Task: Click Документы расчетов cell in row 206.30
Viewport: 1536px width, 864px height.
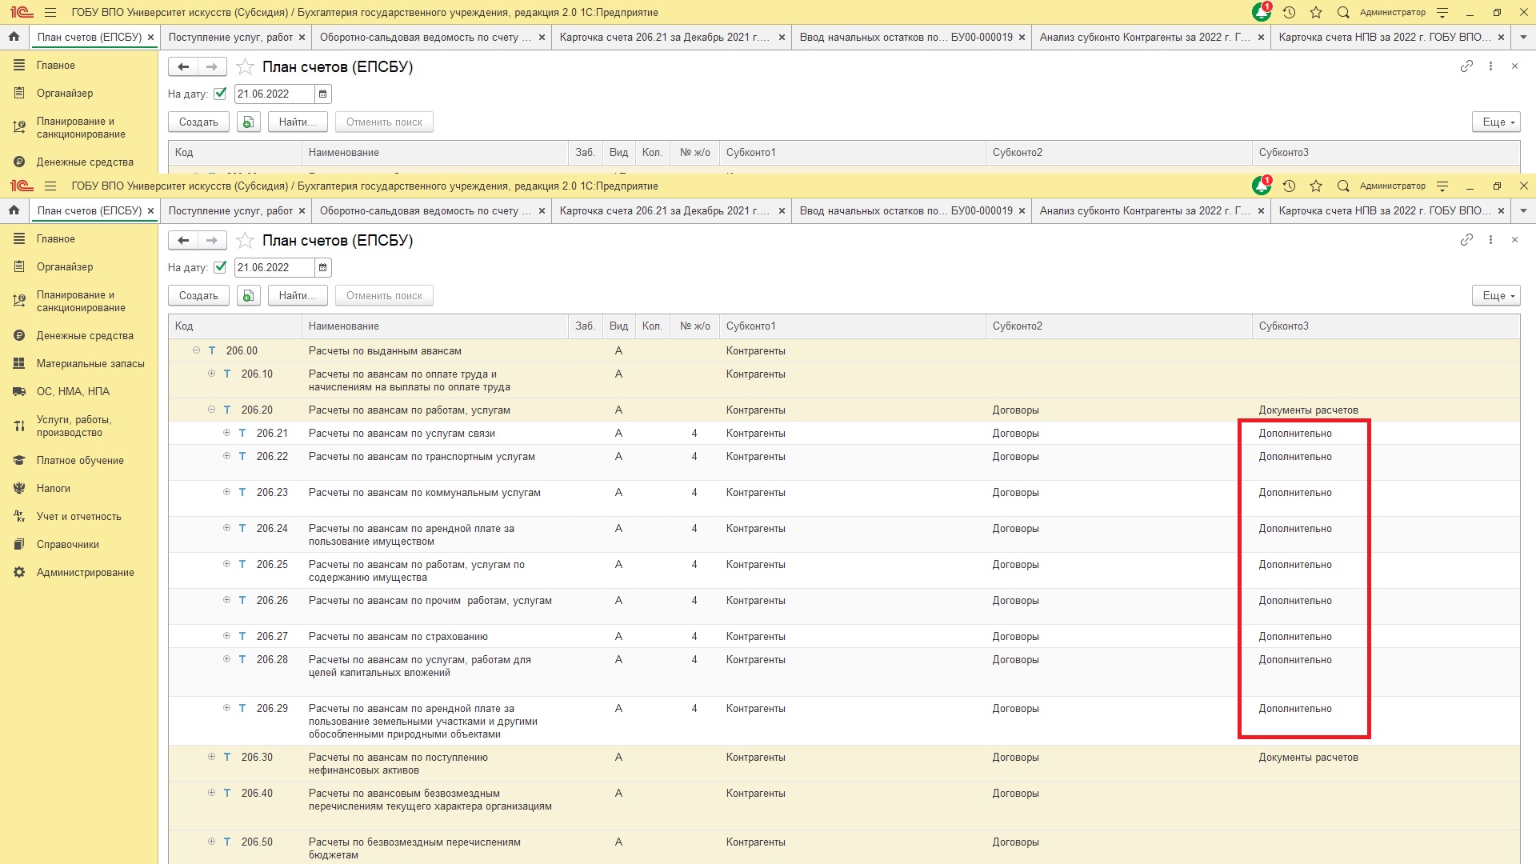Action: coord(1307,758)
